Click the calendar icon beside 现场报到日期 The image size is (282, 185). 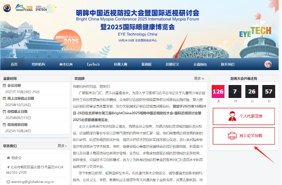(4, 124)
